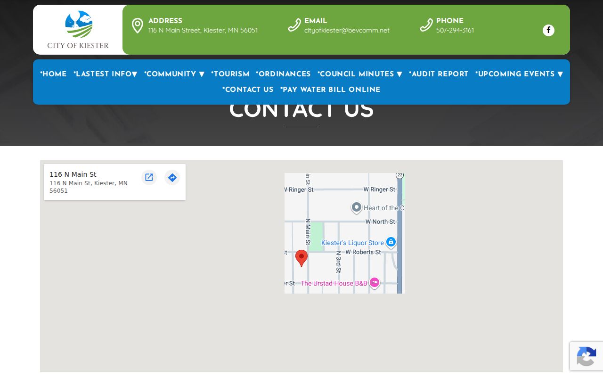The width and height of the screenshot is (603, 377).
Task: Click the N 3rd St label on map
Action: pos(338,262)
